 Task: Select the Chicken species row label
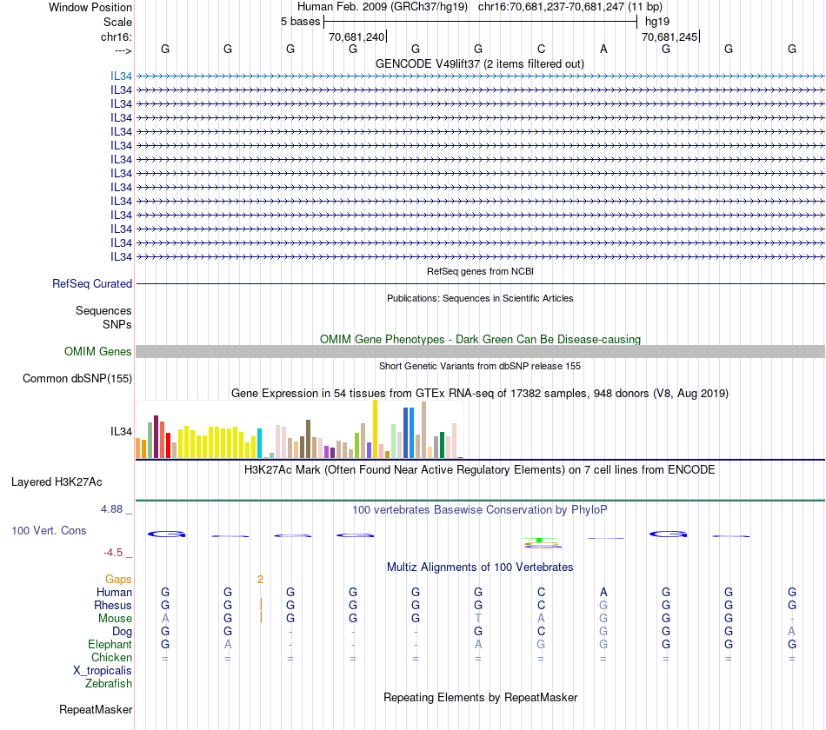click(x=111, y=657)
